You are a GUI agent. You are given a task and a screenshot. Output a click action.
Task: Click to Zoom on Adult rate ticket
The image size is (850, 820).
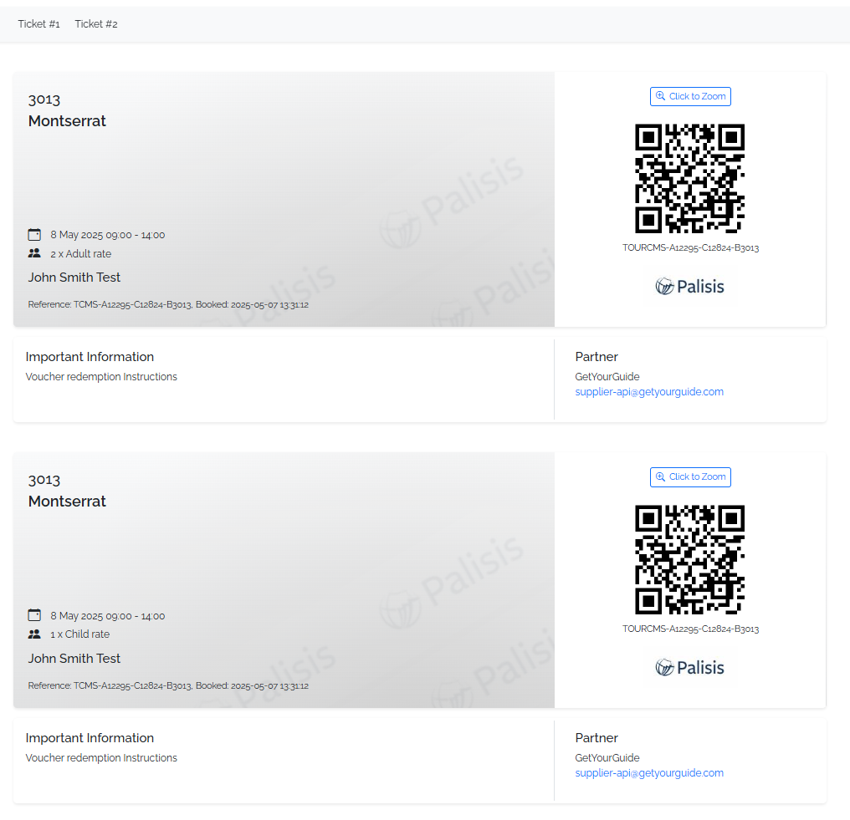click(x=690, y=96)
